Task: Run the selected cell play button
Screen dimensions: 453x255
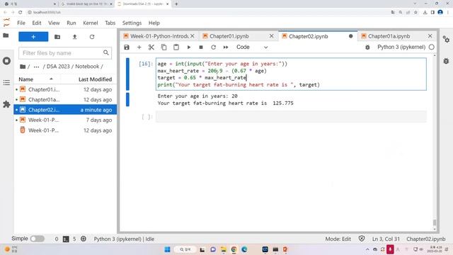Action: coord(189,47)
